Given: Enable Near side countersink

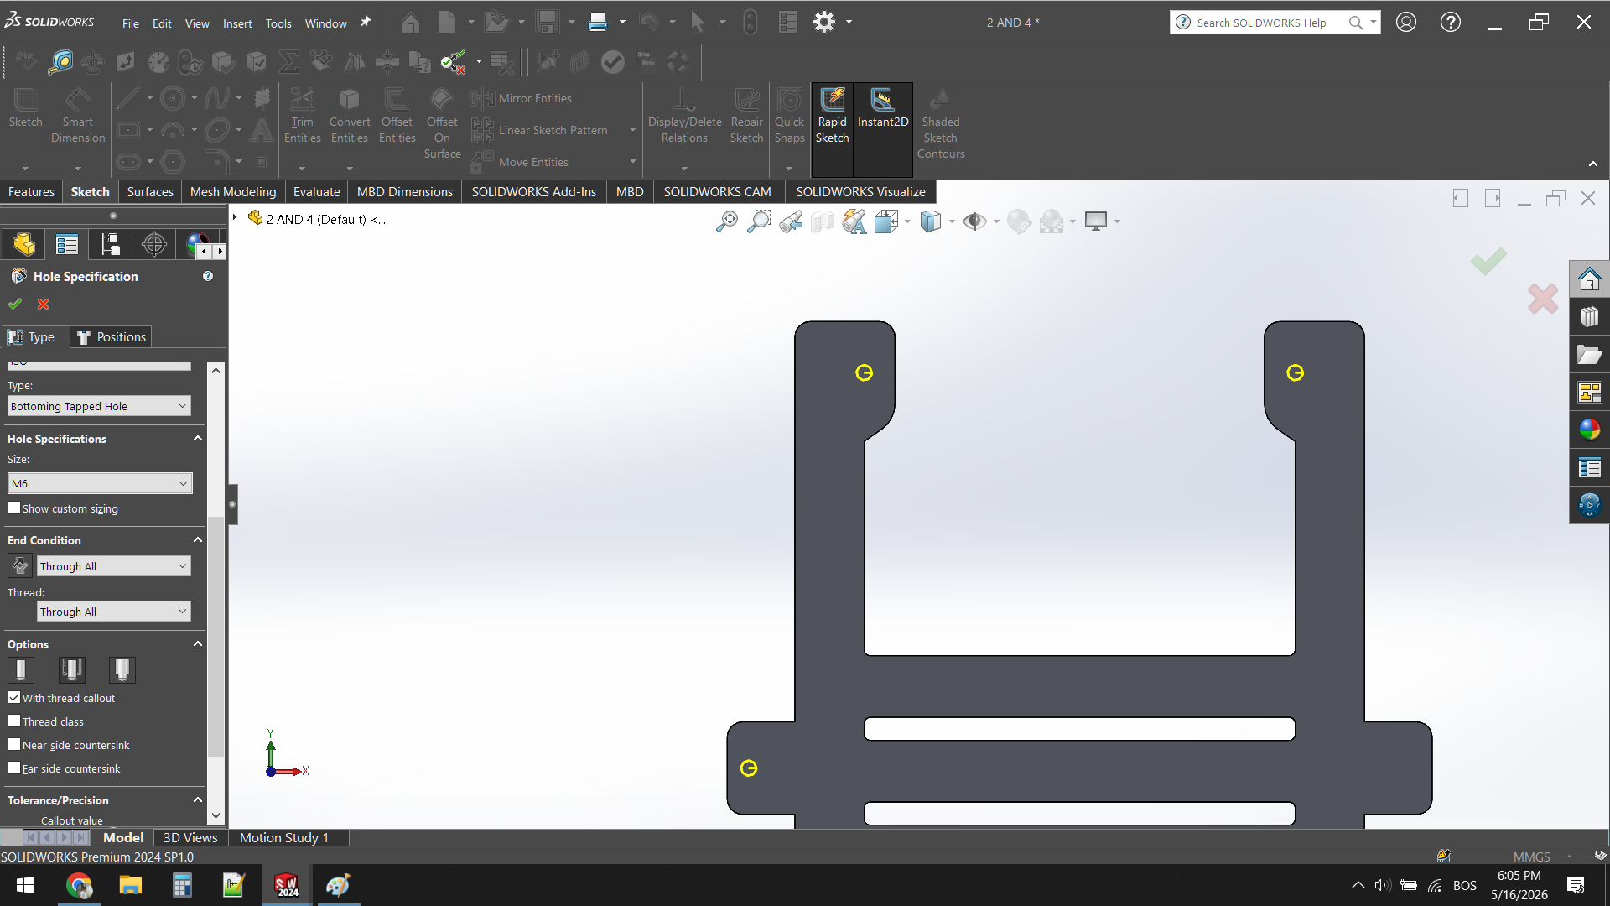Looking at the screenshot, I should coord(14,745).
